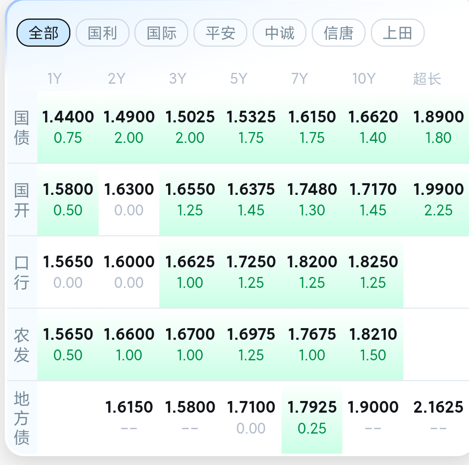Image resolution: width=469 pixels, height=465 pixels.
Task: Click the 农发 5Y yield 1.6975
Action: [x=251, y=344]
